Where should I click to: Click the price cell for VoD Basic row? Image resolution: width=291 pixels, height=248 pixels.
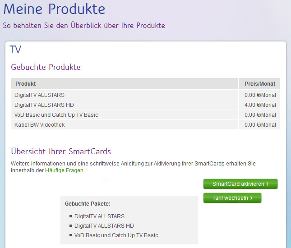(260, 115)
